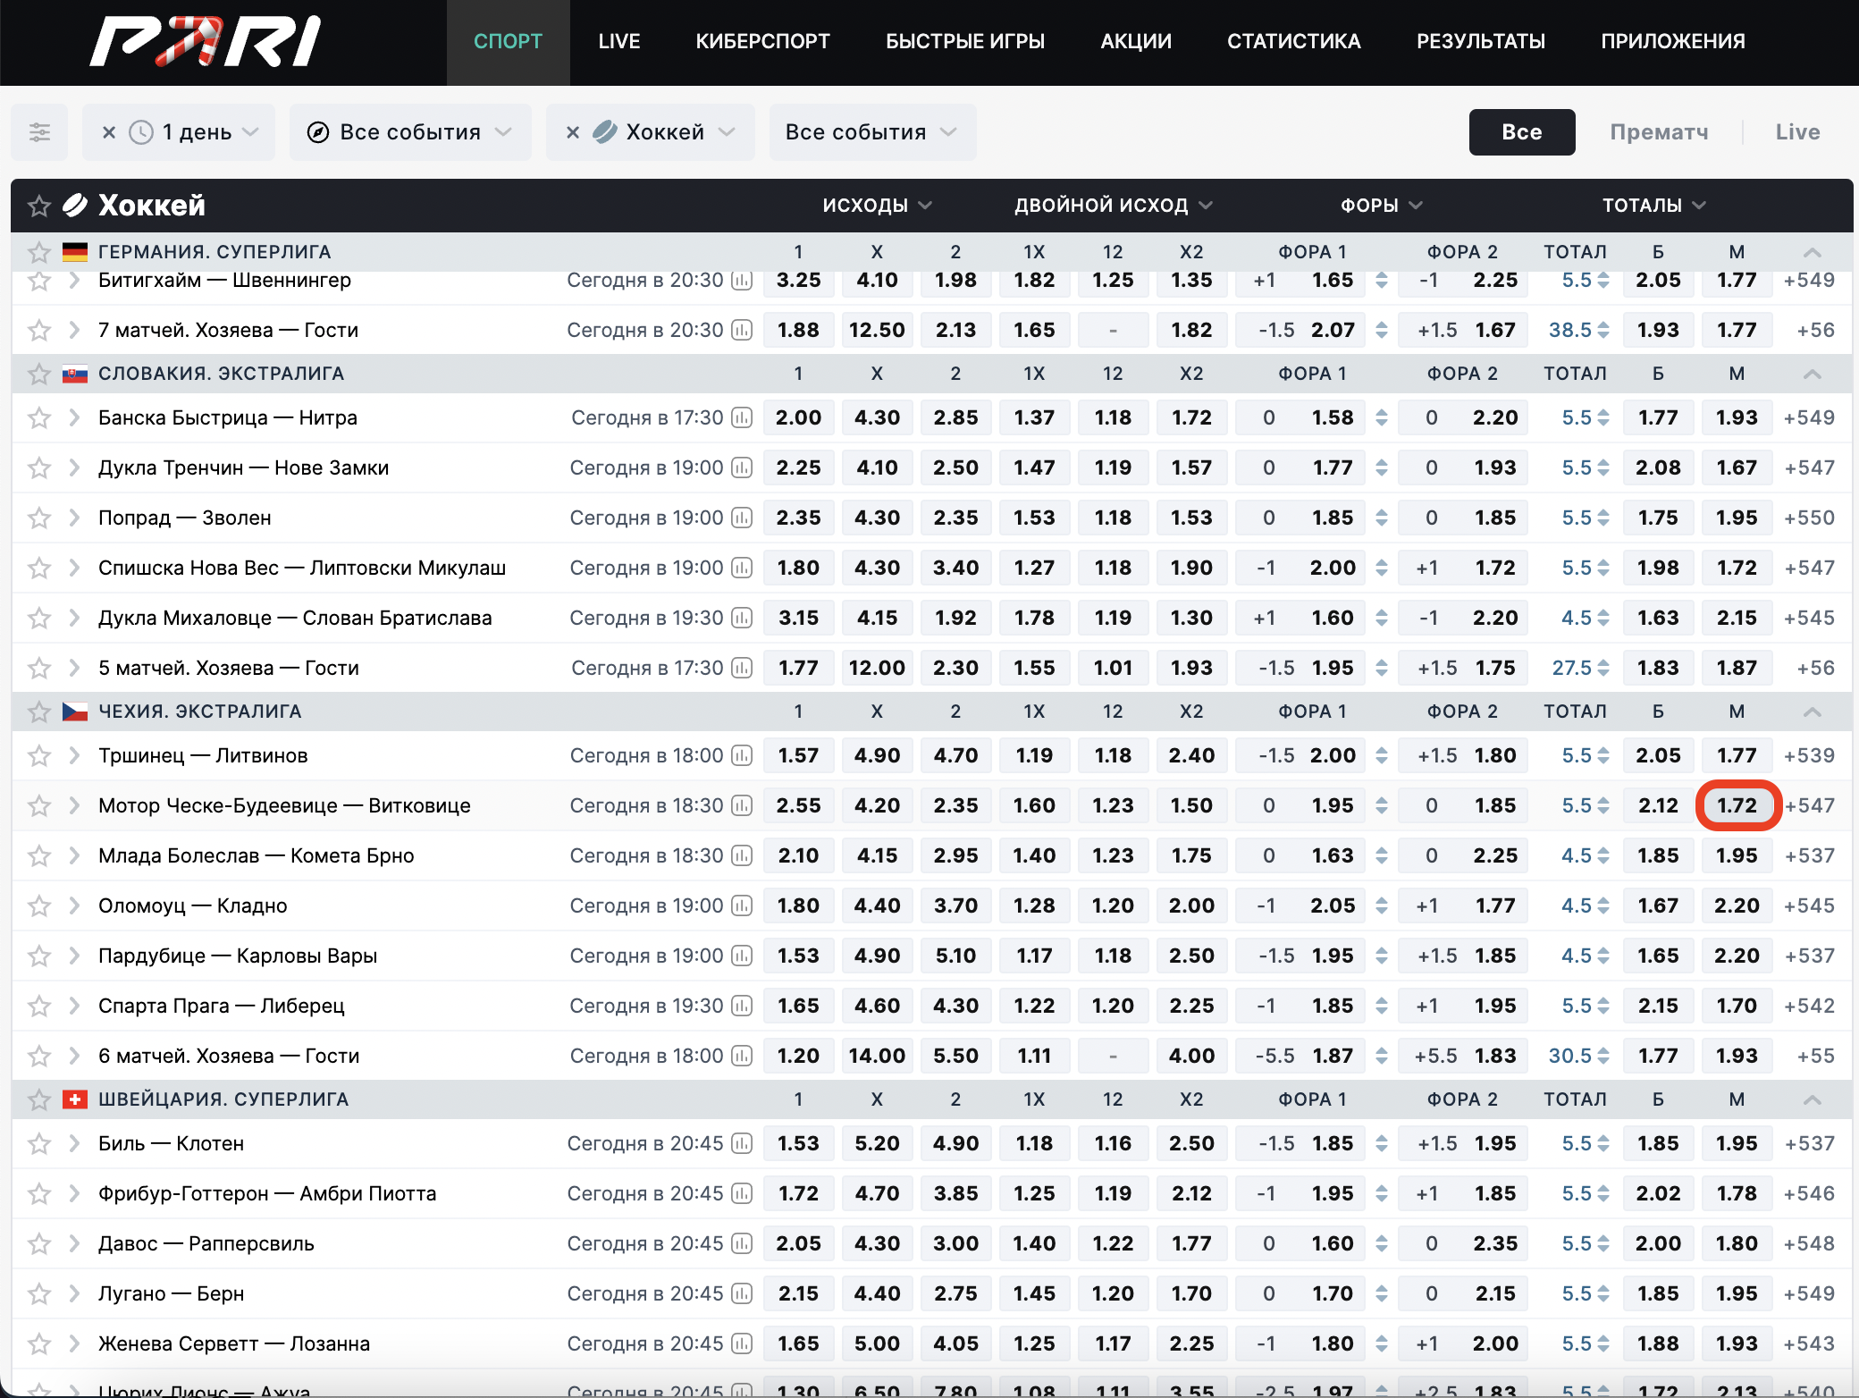The height and width of the screenshot is (1398, 1859).
Task: Click the PARI logo
Action: click(x=206, y=41)
